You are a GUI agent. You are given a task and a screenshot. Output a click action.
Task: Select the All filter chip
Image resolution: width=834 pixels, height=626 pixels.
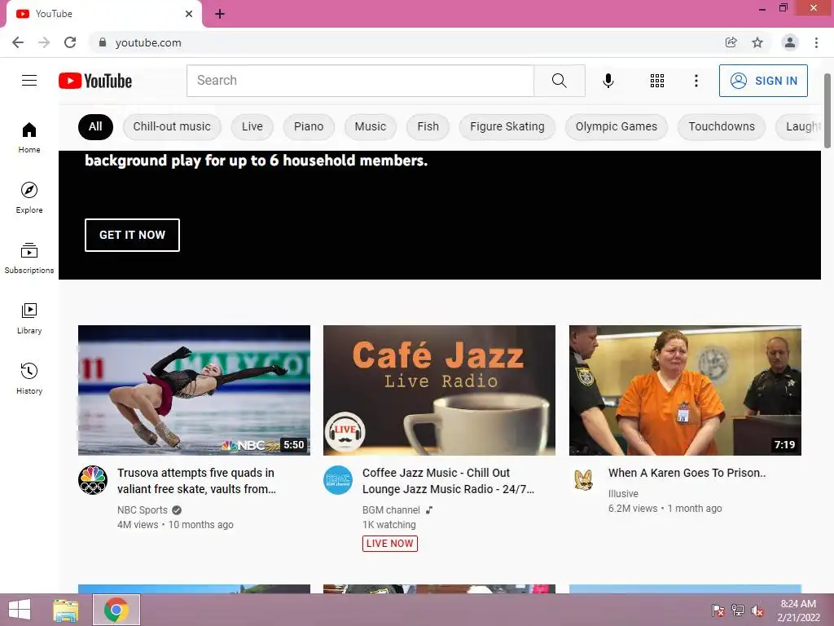tap(95, 126)
